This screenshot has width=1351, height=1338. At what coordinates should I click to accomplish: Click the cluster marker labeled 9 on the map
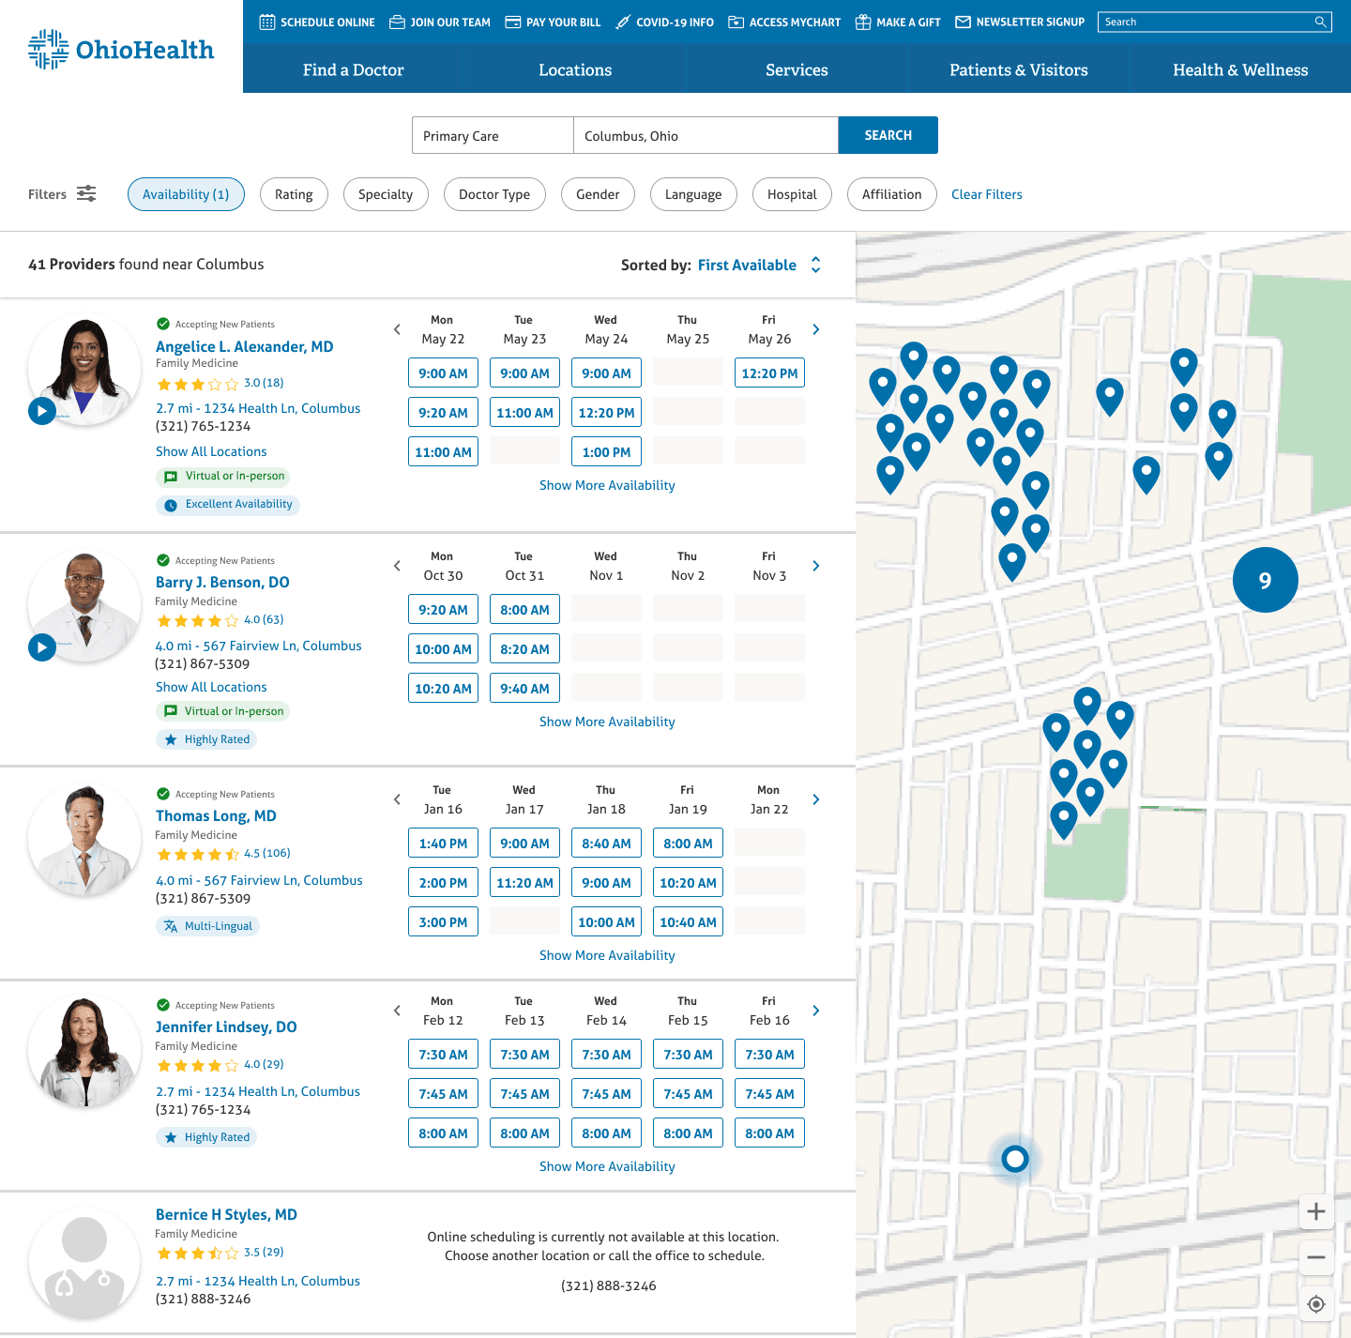click(x=1265, y=580)
